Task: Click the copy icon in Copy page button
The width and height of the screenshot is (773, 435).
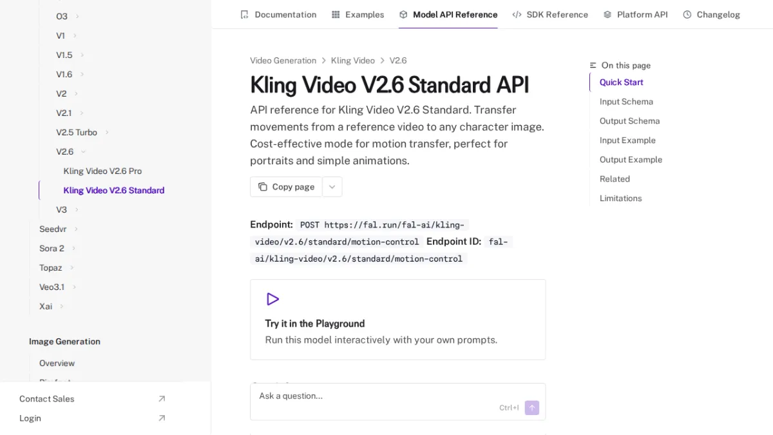Action: pos(263,187)
